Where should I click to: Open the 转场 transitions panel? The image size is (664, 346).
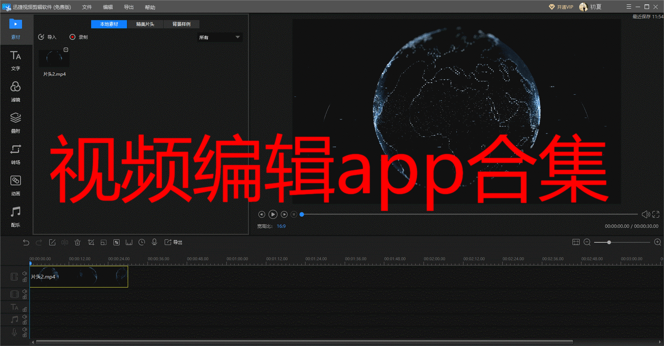[16, 154]
